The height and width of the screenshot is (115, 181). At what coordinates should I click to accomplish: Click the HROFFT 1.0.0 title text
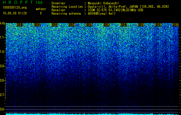click(22, 2)
